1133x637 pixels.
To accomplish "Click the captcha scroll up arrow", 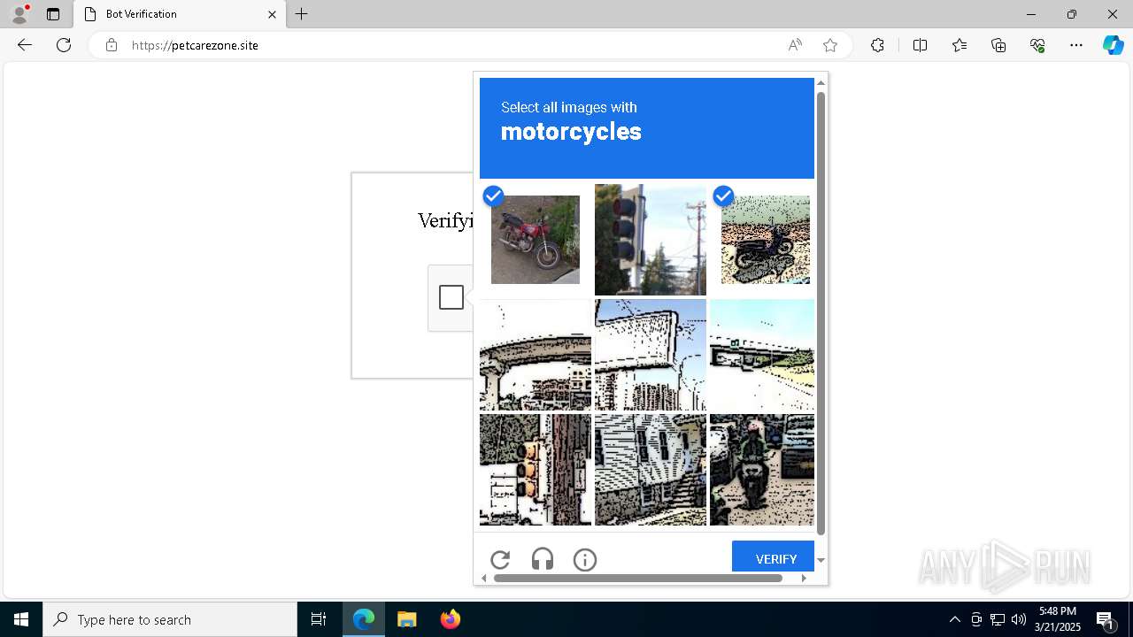I will (821, 83).
